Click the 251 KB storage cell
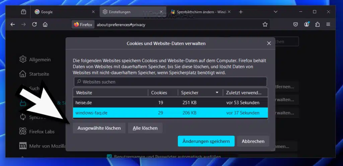 190,102
